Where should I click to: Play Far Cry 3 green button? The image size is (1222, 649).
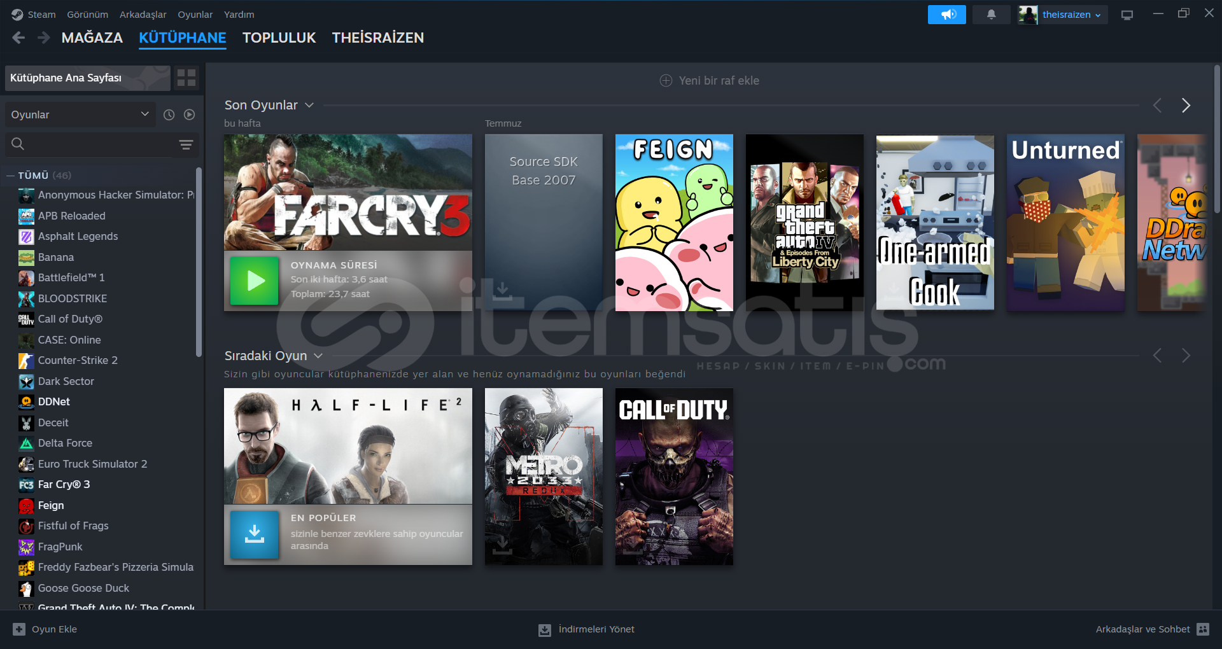(x=254, y=281)
